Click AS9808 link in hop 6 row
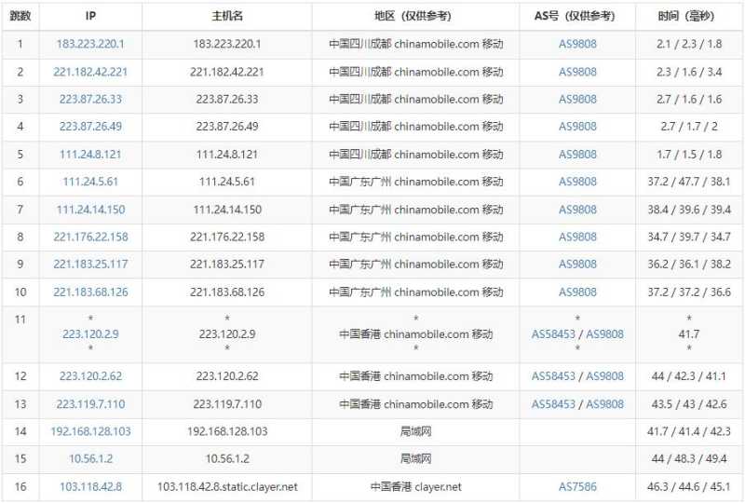The image size is (745, 503). 577,182
